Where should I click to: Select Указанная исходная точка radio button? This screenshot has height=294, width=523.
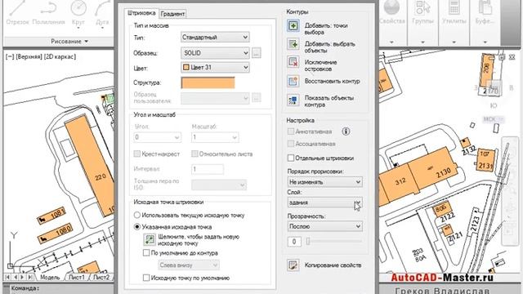(x=136, y=227)
